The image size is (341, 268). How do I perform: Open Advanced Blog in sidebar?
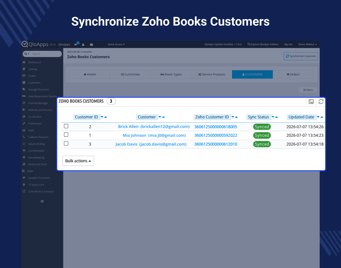click(x=36, y=144)
